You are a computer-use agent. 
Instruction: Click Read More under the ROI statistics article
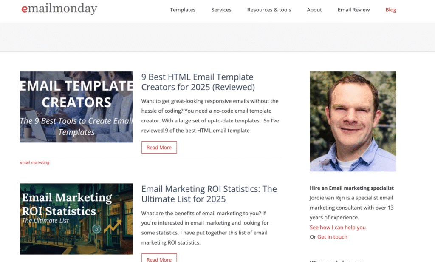click(x=159, y=259)
